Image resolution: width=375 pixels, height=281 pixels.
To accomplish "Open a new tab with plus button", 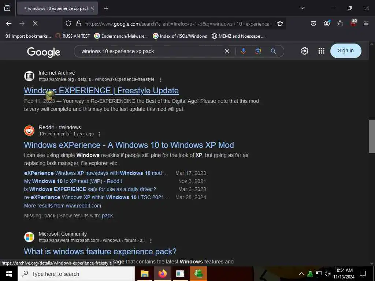I will point(106,8).
